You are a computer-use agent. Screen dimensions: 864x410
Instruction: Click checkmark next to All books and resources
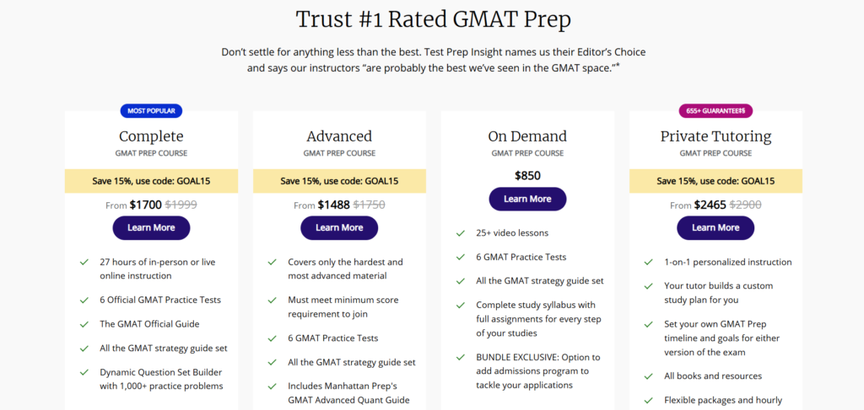(649, 376)
